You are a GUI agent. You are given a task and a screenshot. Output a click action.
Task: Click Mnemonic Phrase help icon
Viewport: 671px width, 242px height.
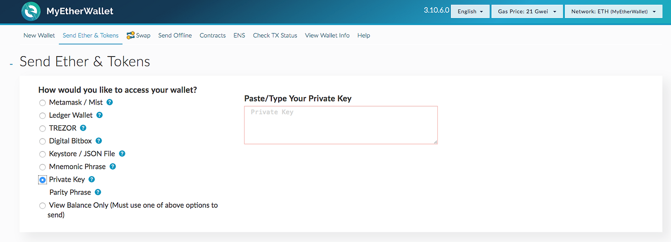click(113, 167)
